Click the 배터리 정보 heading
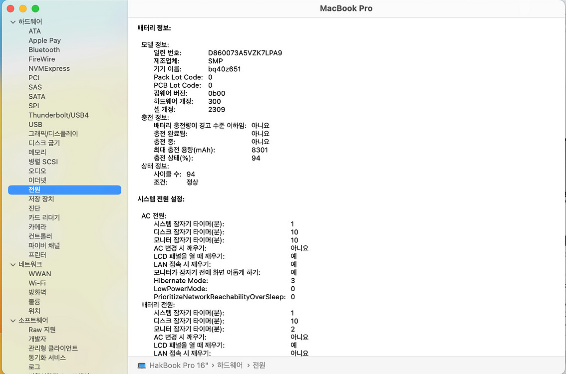This screenshot has width=566, height=374. click(x=154, y=28)
